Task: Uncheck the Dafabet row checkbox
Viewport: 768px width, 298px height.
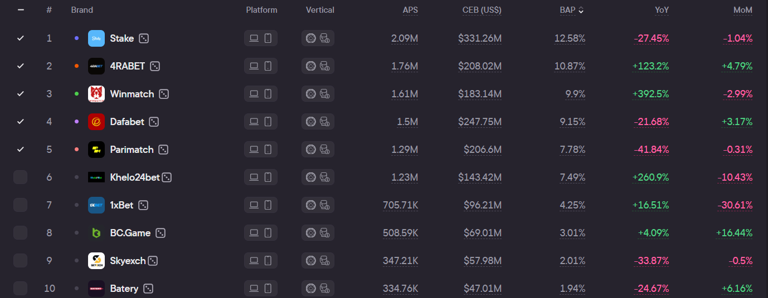Action: (21, 122)
